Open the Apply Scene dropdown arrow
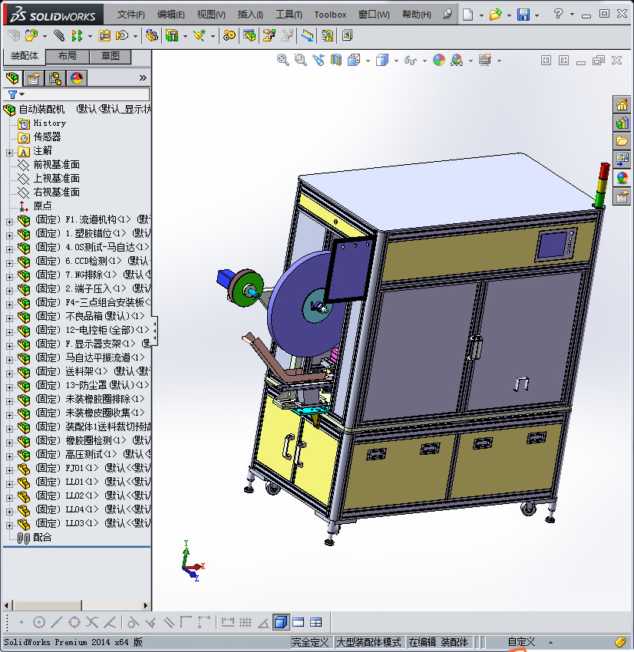This screenshot has height=652, width=634. coord(471,61)
